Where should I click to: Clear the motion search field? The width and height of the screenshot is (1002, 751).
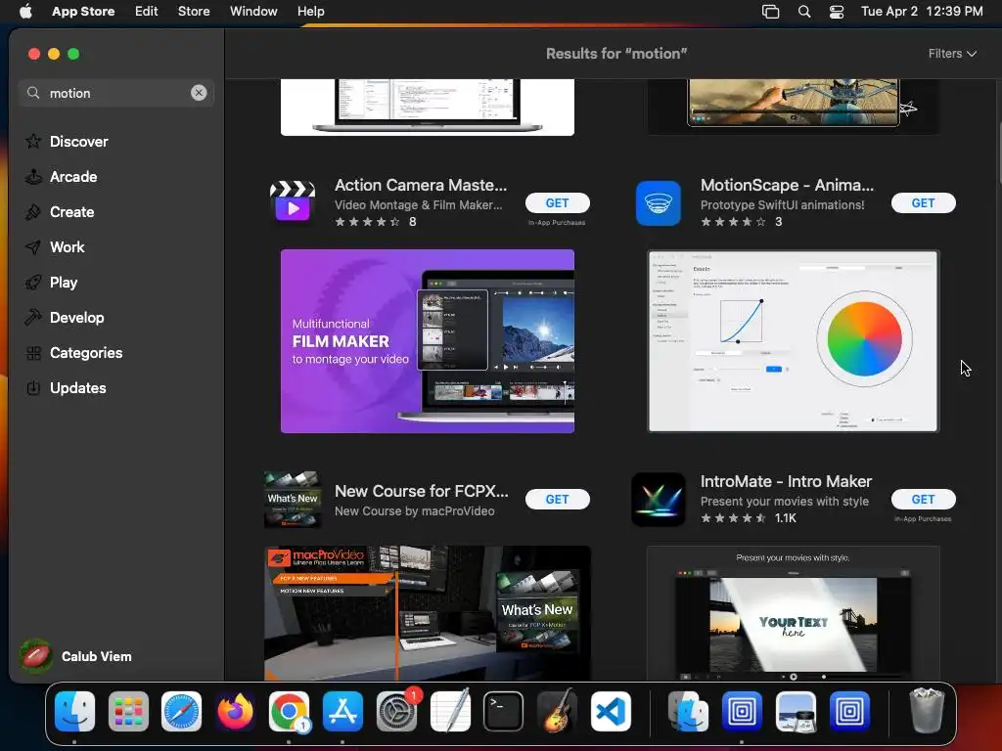click(199, 93)
